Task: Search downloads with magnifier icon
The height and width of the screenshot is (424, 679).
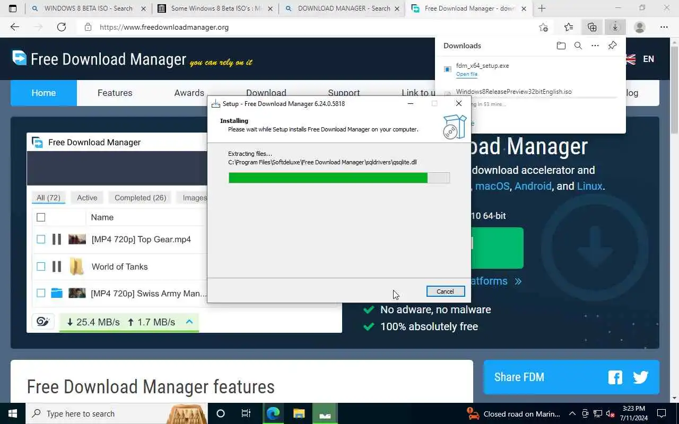Action: pyautogui.click(x=578, y=46)
